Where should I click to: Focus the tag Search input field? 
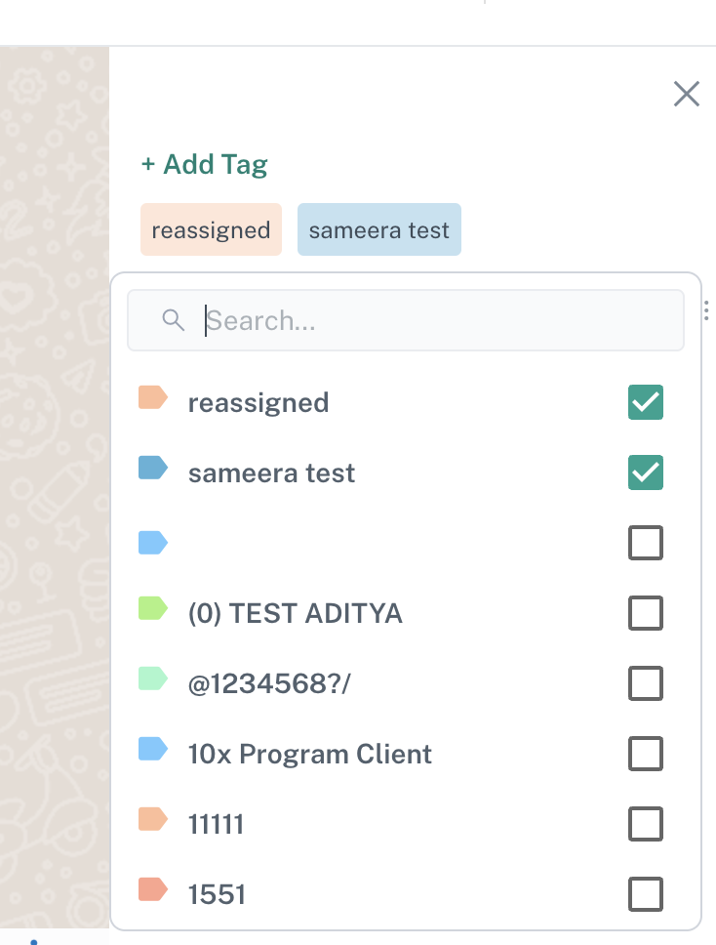coord(429,320)
